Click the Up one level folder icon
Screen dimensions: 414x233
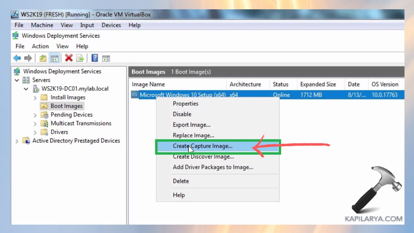click(43, 58)
